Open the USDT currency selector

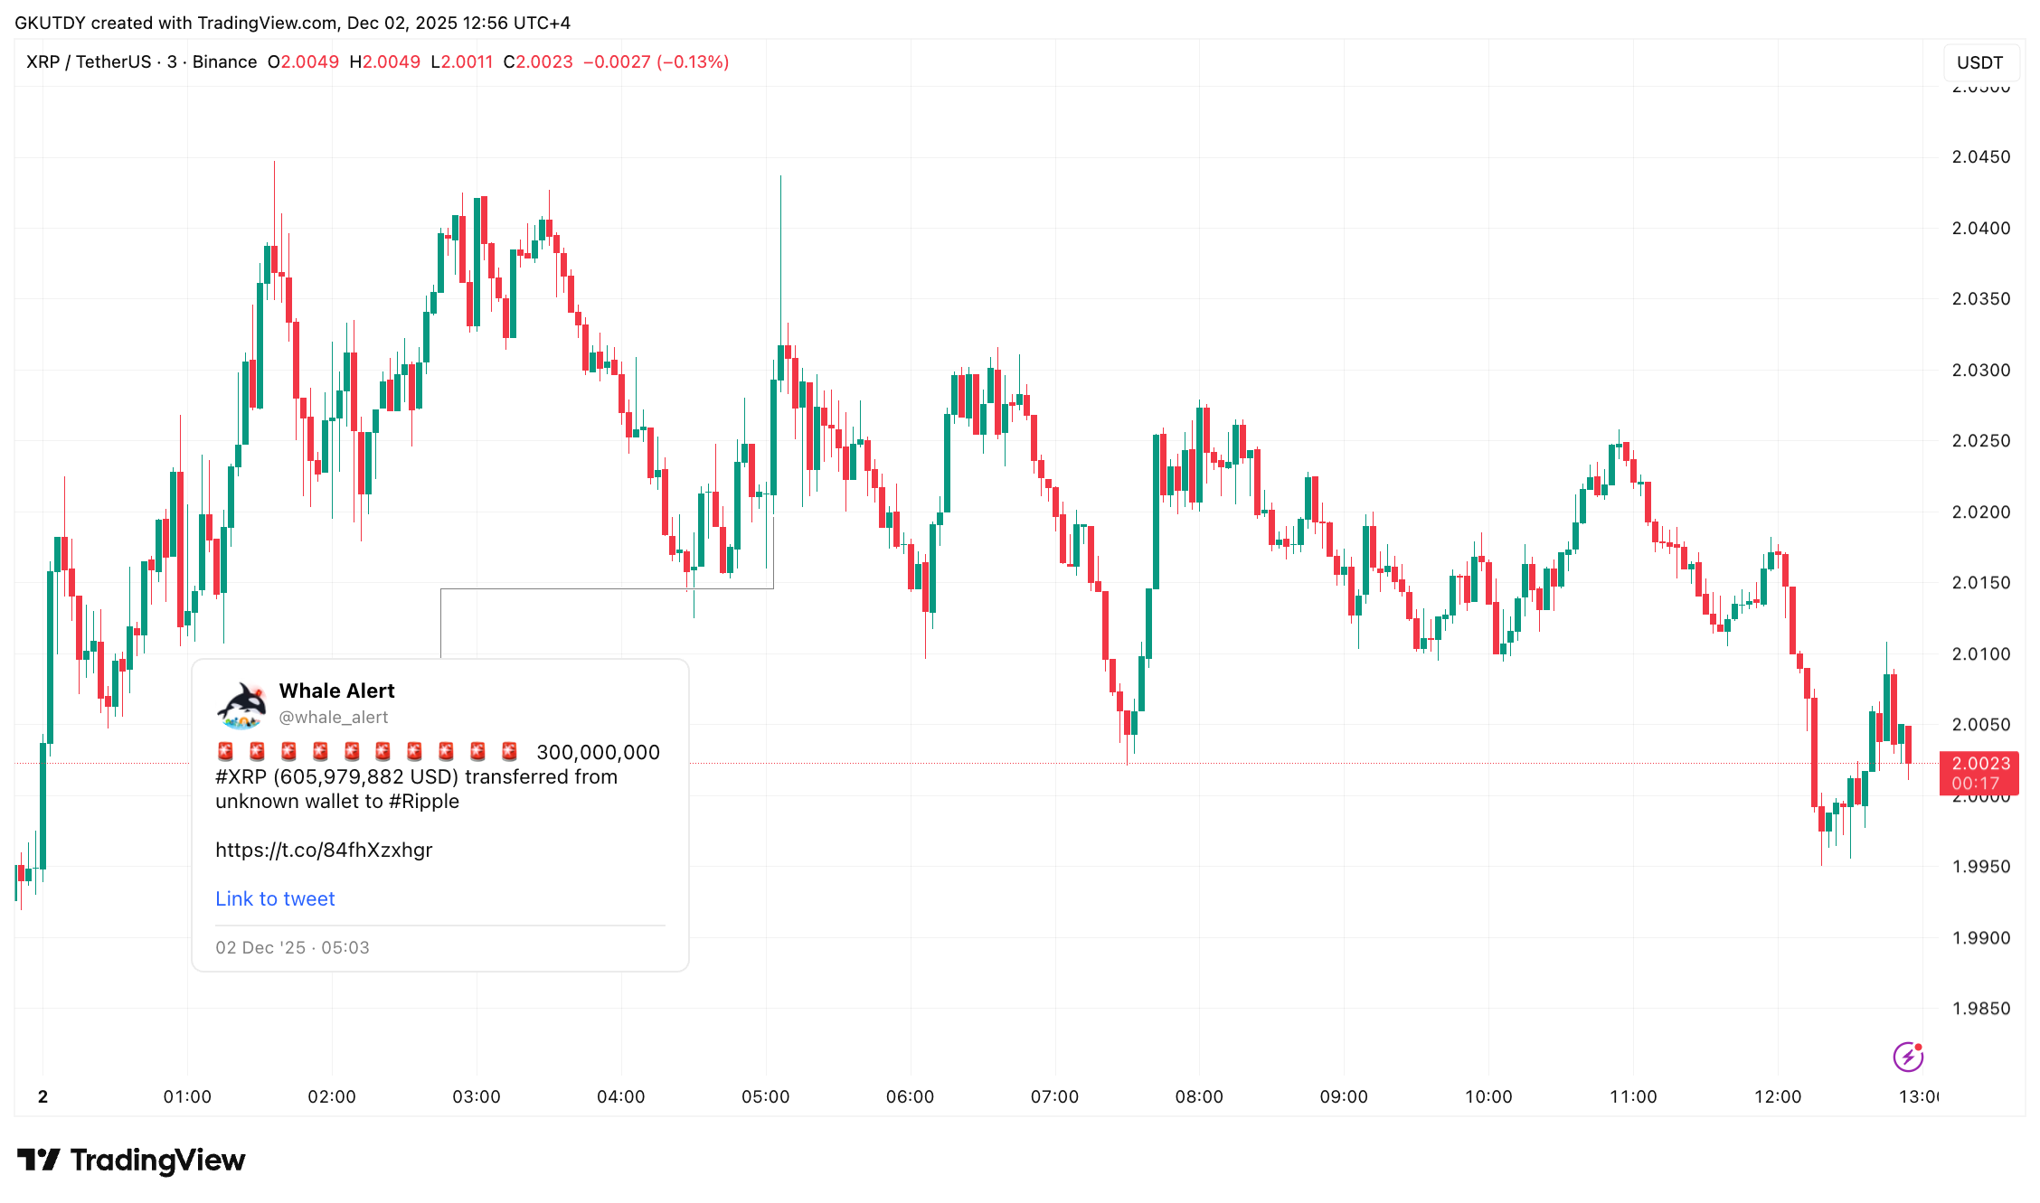pyautogui.click(x=1979, y=62)
